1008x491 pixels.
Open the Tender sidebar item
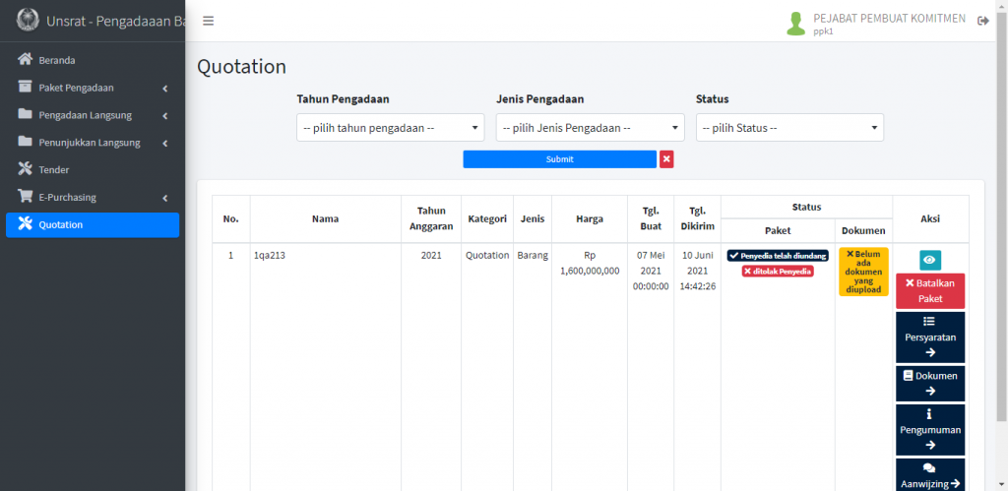(x=54, y=170)
